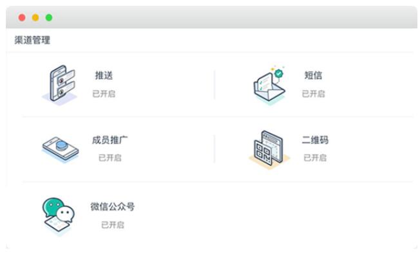
Task: Open the 推送 channel title
Action: coord(104,75)
